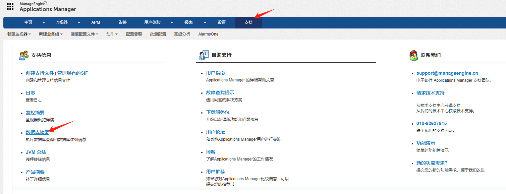
Task: Open the 数据库摘要 link
Action: pyautogui.click(x=38, y=132)
